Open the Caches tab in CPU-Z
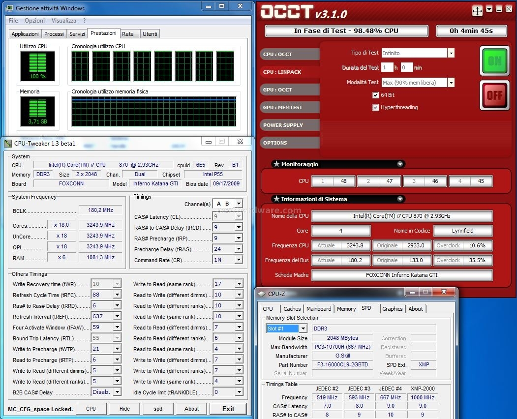 tap(292, 309)
